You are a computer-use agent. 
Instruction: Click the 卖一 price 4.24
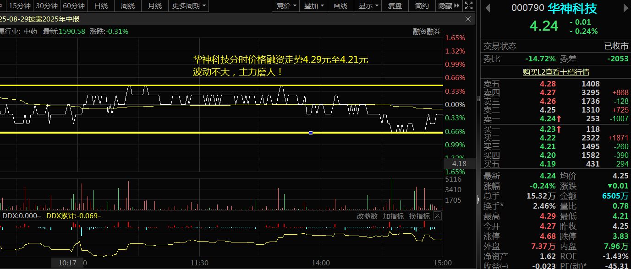(x=548, y=118)
